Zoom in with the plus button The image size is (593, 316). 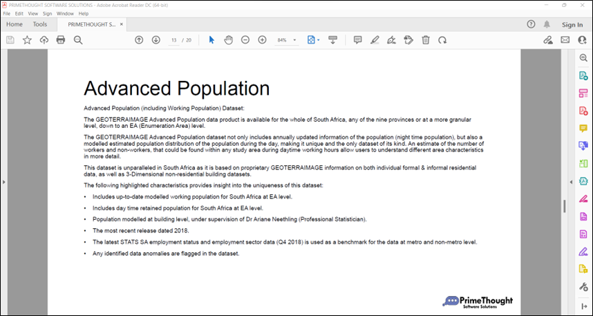262,40
